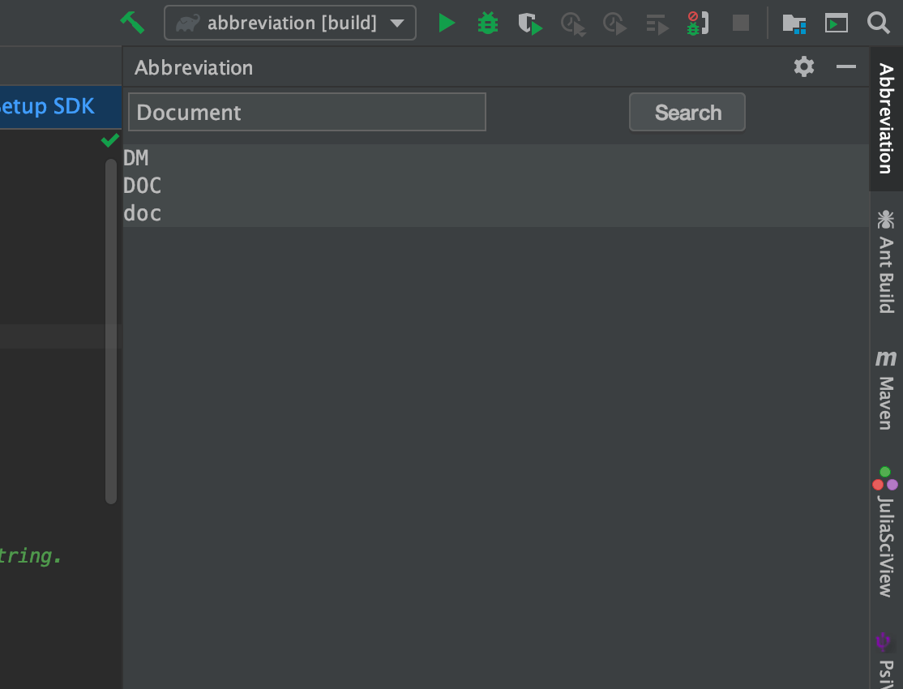Open the JuliaSciView panel

(x=885, y=527)
